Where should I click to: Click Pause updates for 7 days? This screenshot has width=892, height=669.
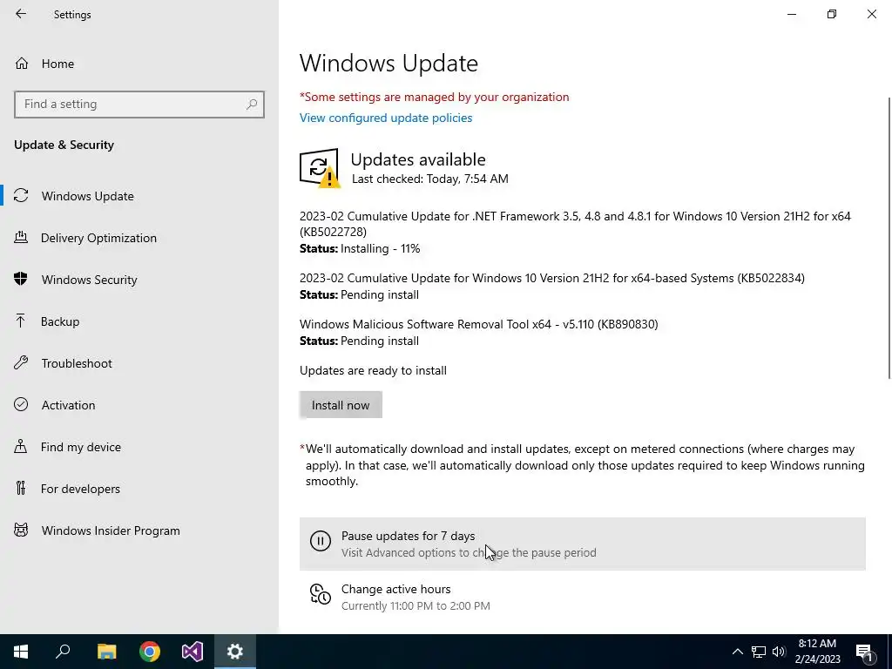(x=583, y=544)
